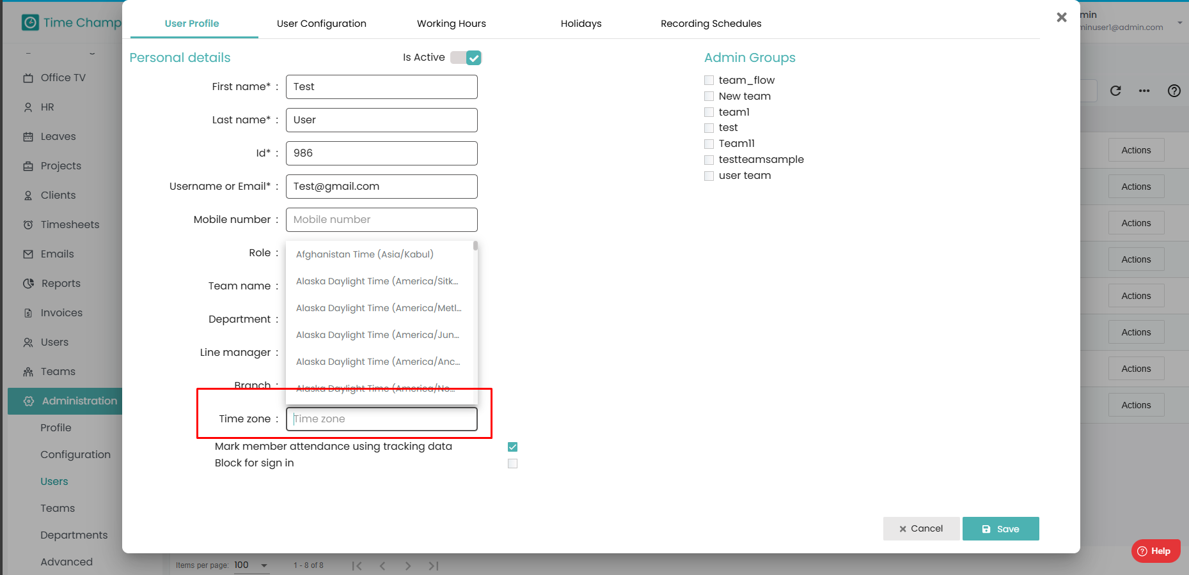The image size is (1189, 575).
Task: Switch to User Profile tab
Action: 192,24
